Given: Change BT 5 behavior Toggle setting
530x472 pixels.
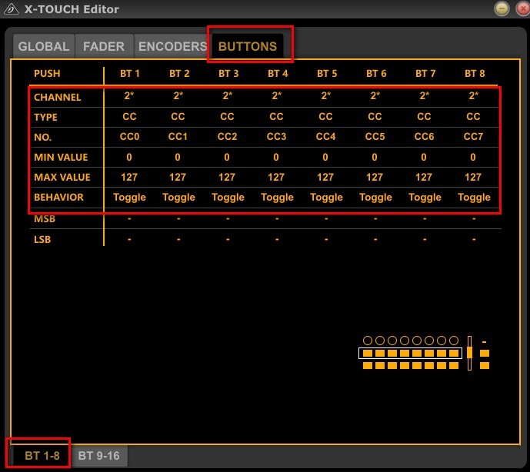Looking at the screenshot, I should (326, 198).
